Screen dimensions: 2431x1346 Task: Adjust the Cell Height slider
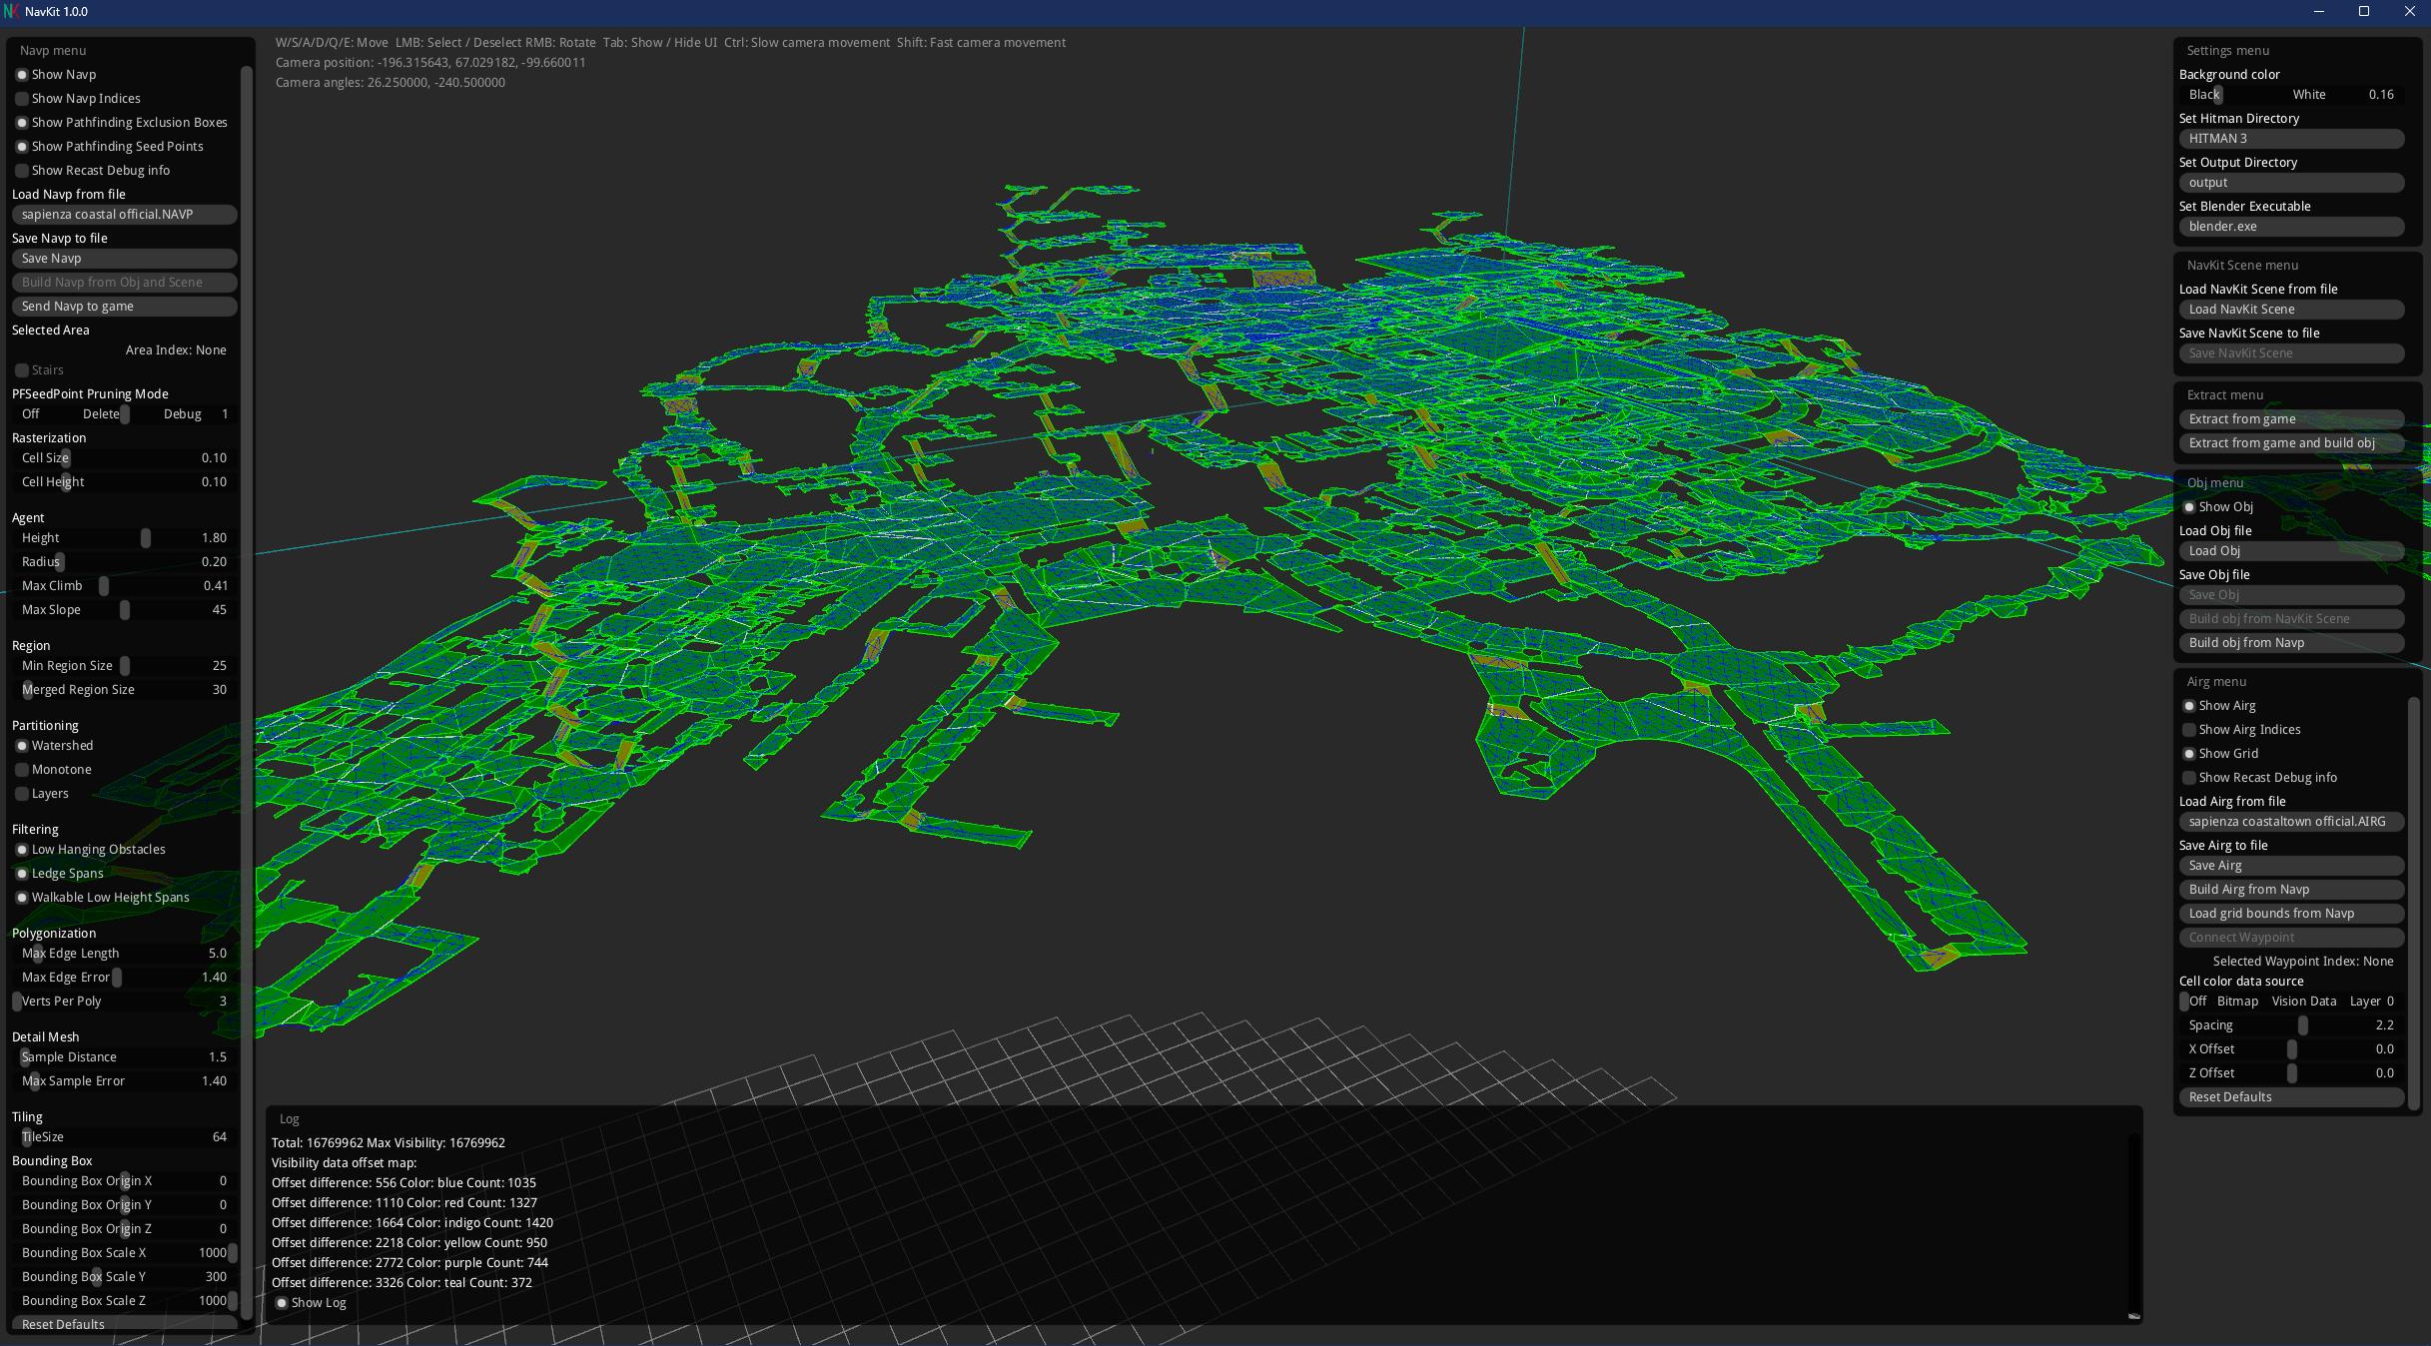tap(125, 482)
